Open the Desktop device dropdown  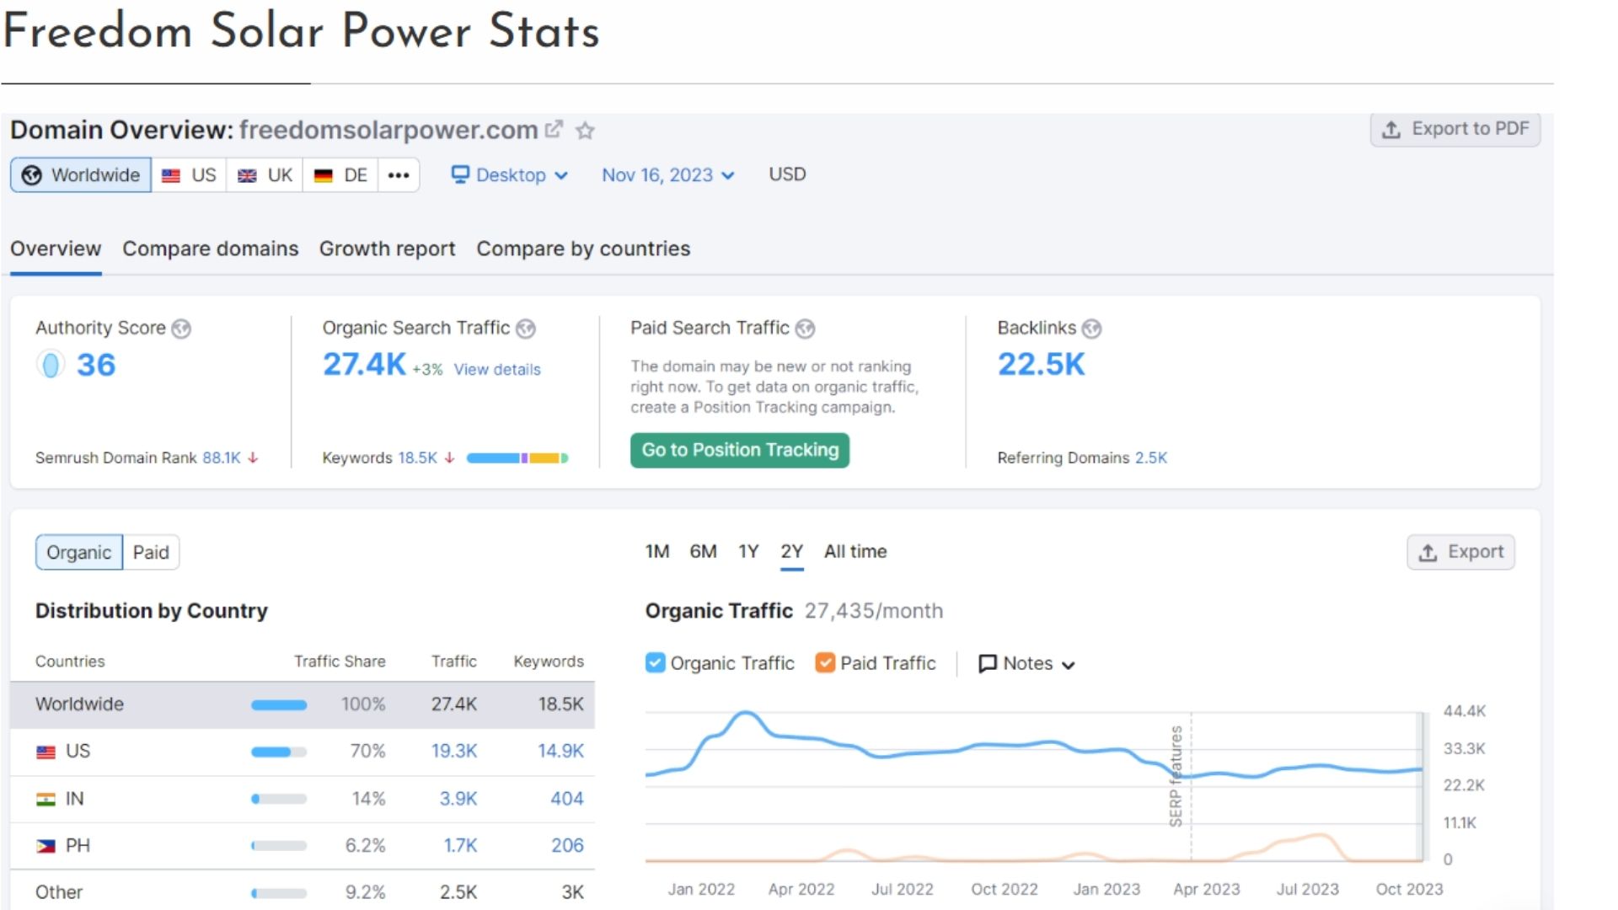pyautogui.click(x=510, y=175)
